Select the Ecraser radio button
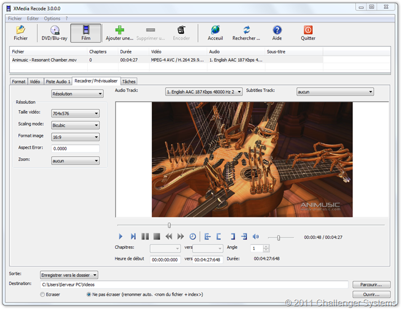 pos(43,295)
